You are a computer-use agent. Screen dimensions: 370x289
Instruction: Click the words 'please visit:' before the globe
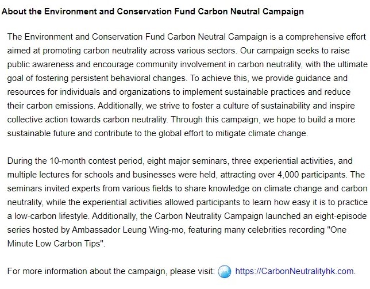(x=191, y=272)
